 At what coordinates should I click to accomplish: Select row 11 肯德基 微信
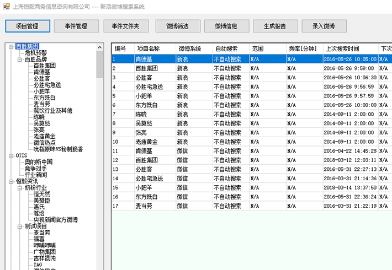click(252, 151)
